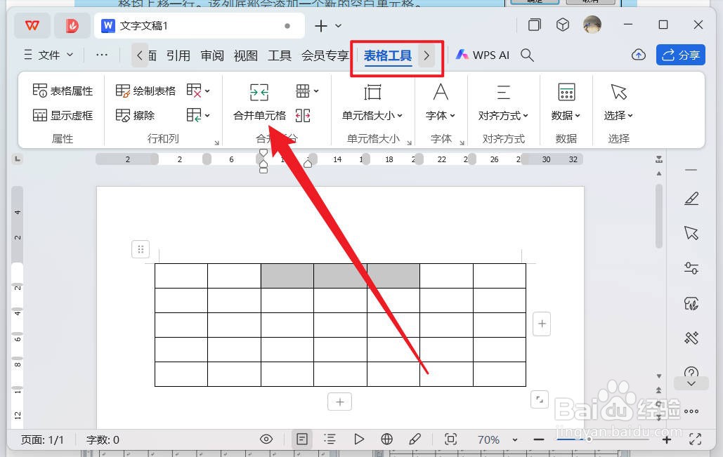This screenshot has height=457, width=723.
Task: Open the search magnifier in the ribbon
Action: (x=527, y=54)
